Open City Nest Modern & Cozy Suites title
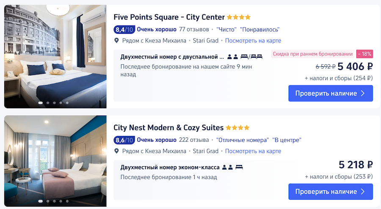Viewport: 381px width, 209px height. pos(168,128)
